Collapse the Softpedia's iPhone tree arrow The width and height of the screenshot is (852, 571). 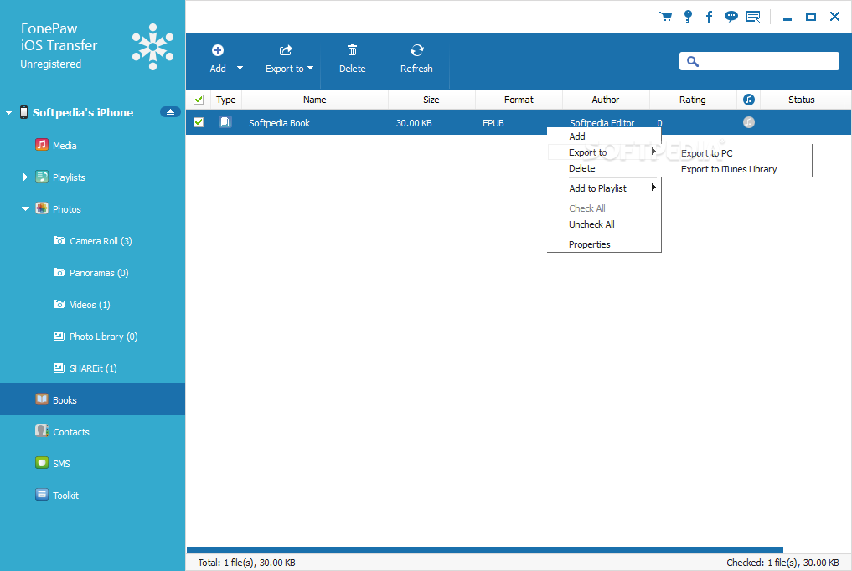click(x=8, y=113)
